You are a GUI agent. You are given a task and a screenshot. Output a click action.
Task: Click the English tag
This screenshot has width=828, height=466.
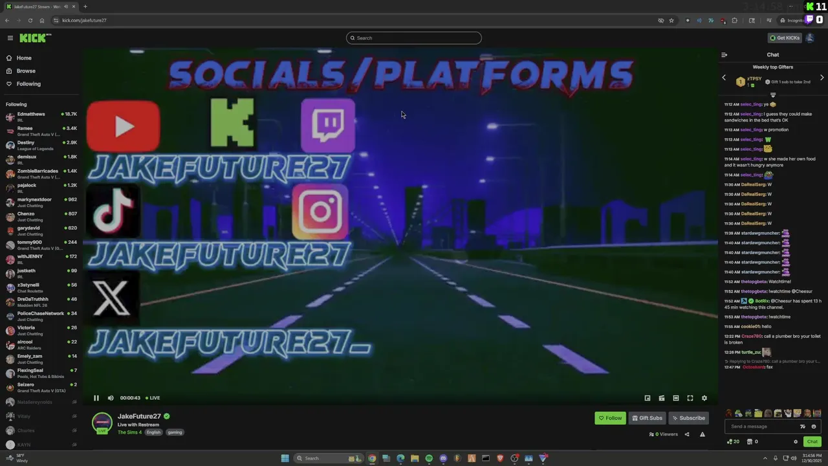[153, 432]
